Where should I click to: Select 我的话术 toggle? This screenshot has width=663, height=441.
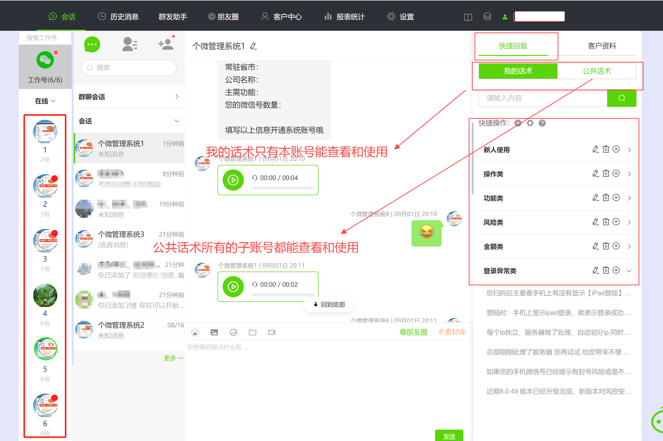pos(518,71)
